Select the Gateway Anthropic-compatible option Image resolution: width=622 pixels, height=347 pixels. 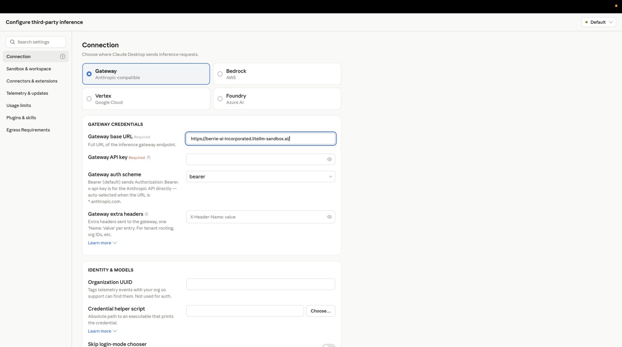(x=146, y=74)
